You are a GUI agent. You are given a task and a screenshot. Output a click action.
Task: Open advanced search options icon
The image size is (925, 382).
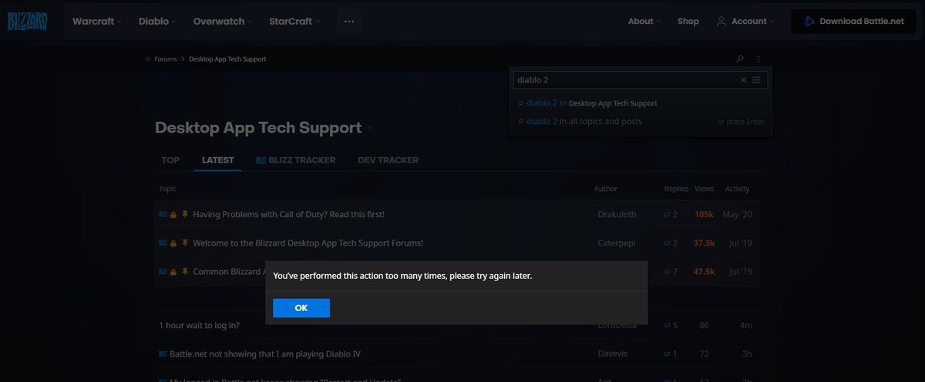tap(756, 79)
